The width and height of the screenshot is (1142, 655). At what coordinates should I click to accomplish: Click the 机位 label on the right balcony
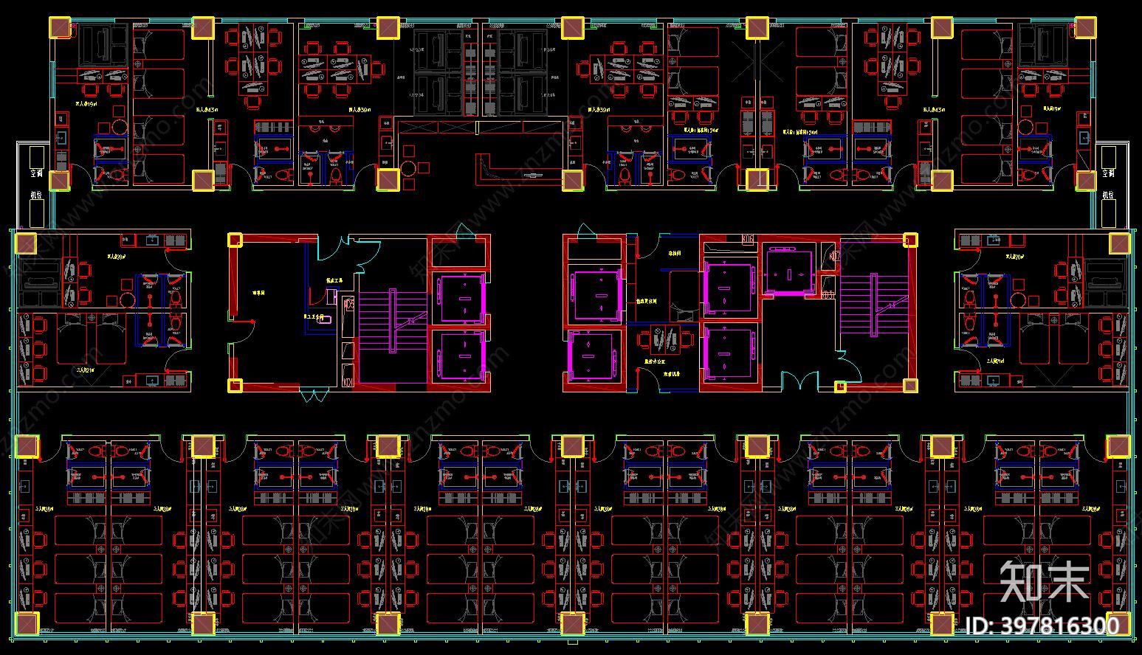[1108, 195]
